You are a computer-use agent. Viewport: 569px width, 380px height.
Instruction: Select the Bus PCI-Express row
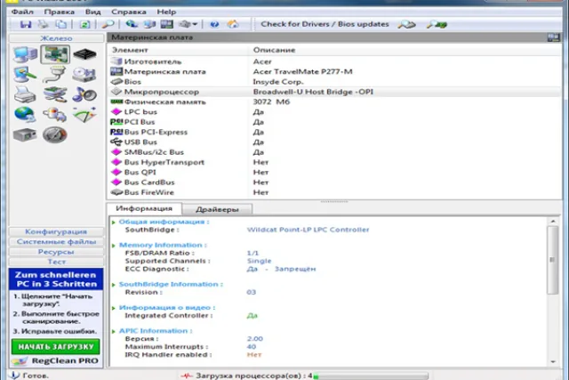click(334, 132)
